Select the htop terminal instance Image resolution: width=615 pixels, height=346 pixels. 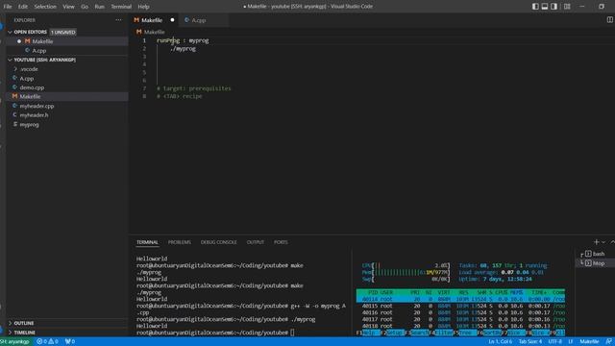(595, 263)
